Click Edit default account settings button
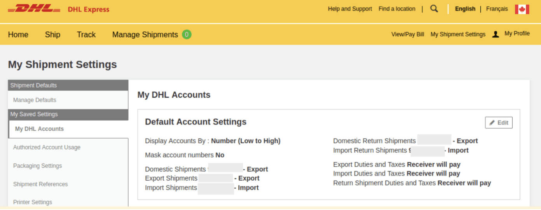Viewport: 541px width, 210px height. pos(499,122)
